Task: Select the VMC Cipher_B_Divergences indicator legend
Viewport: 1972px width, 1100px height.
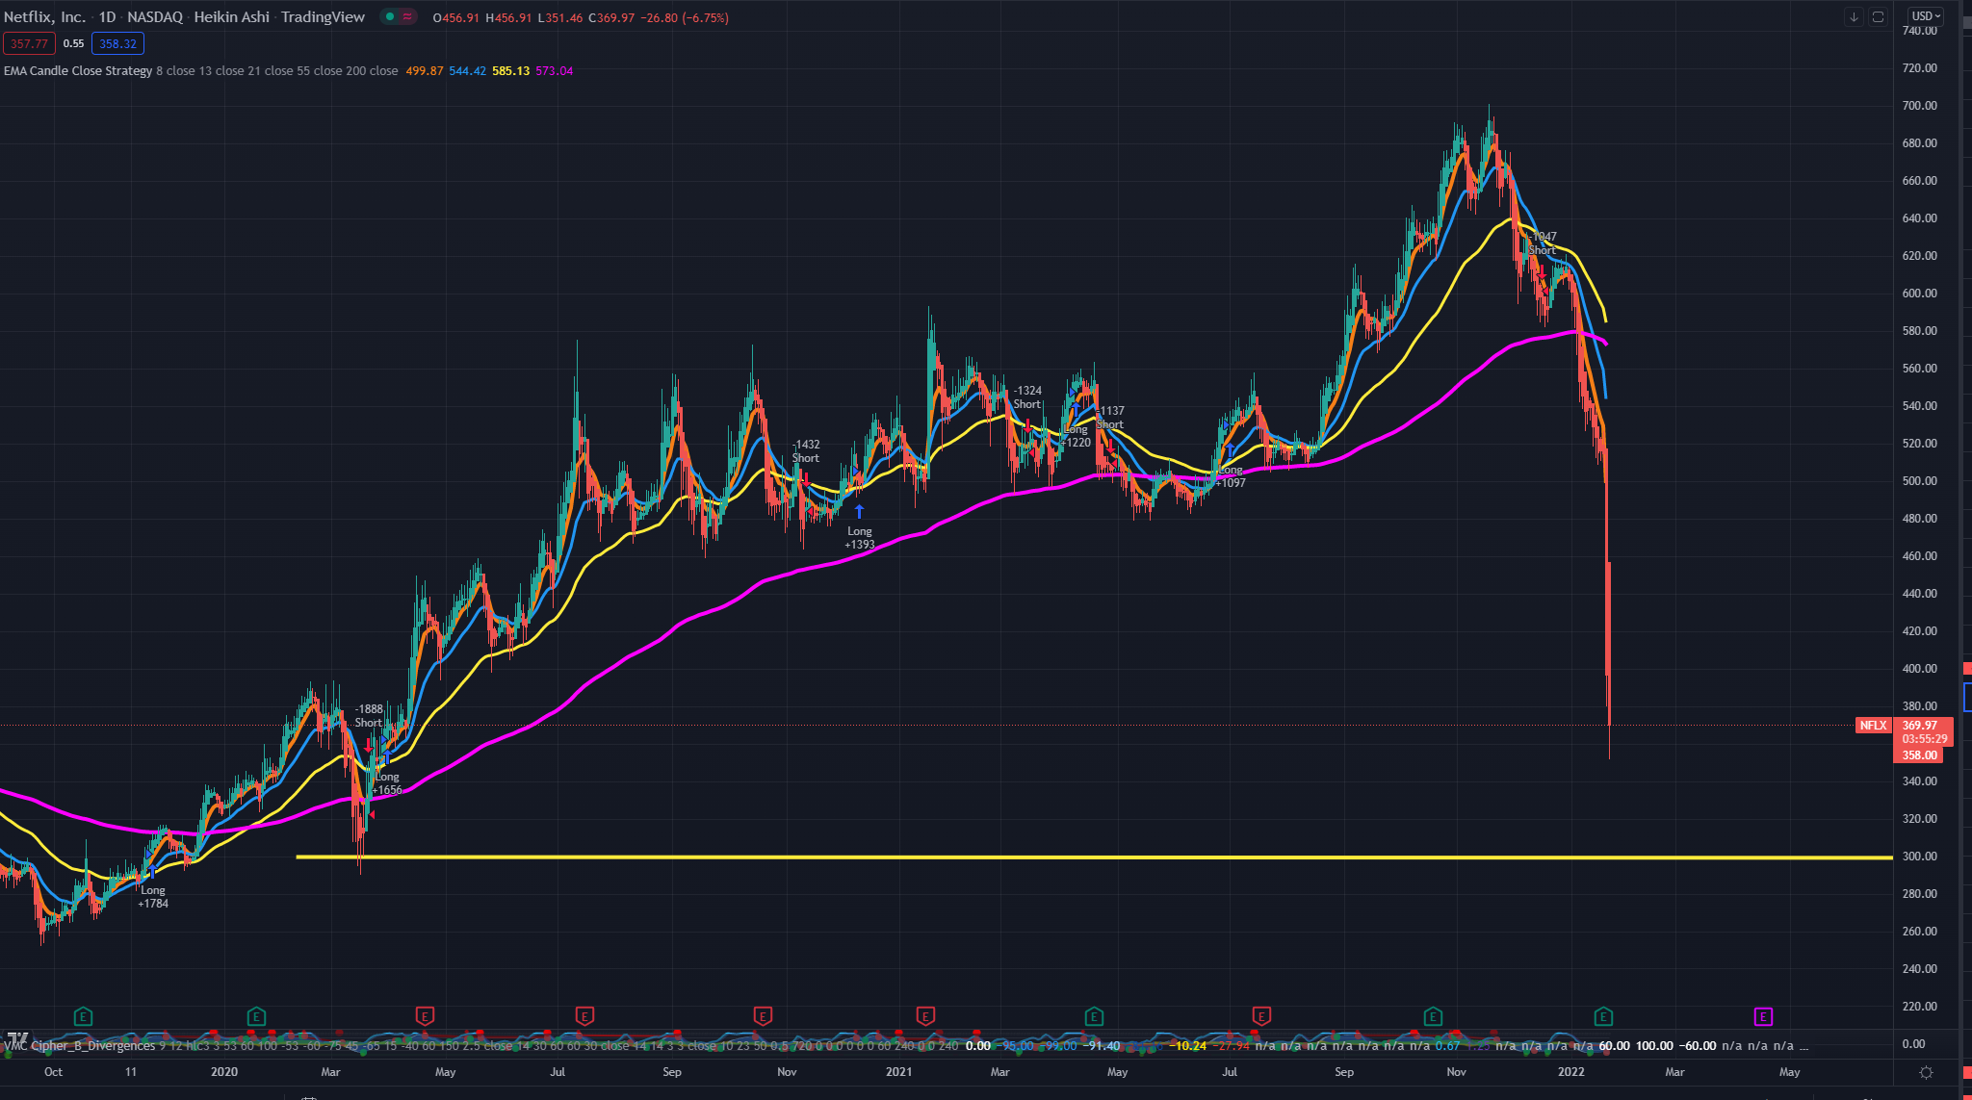Action: [x=80, y=1046]
